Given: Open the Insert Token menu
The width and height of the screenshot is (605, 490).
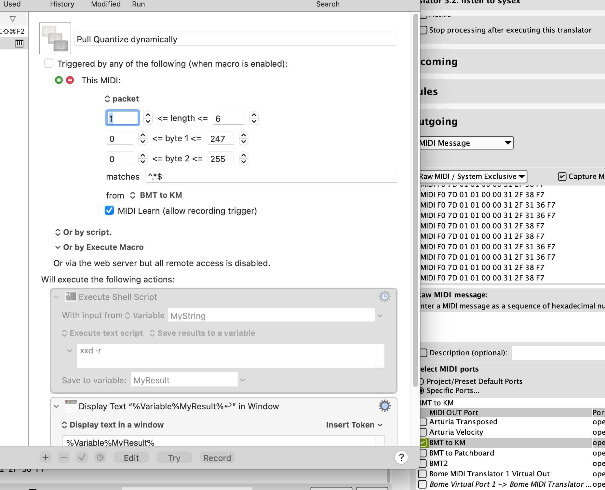Looking at the screenshot, I should (354, 425).
